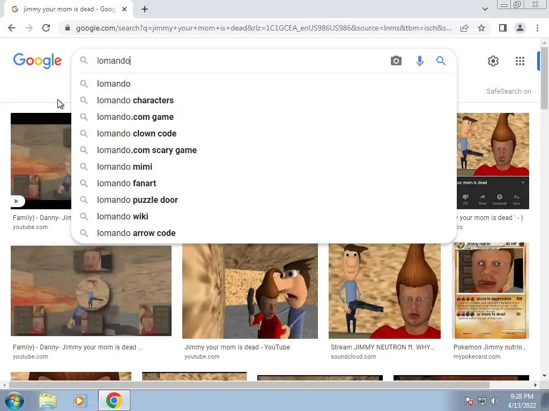
Task: Click the browser back arrow
Action: point(12,28)
